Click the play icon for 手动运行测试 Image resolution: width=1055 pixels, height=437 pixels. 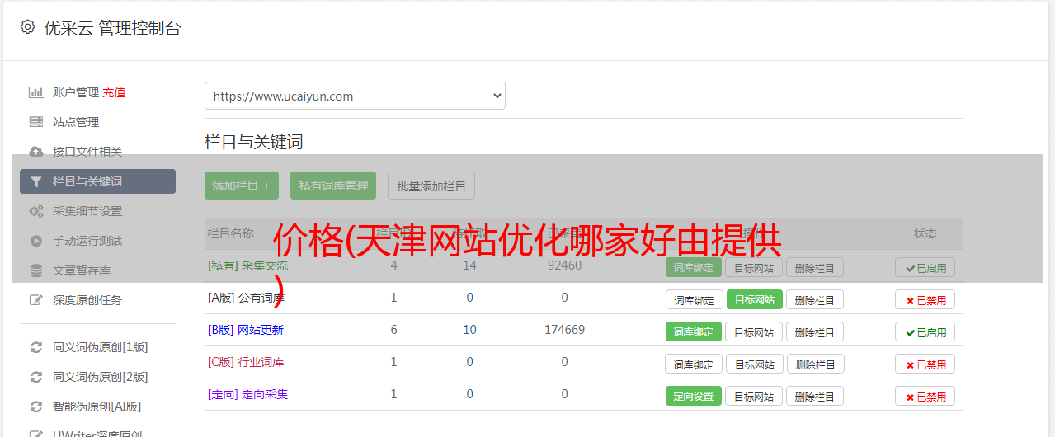pos(35,241)
